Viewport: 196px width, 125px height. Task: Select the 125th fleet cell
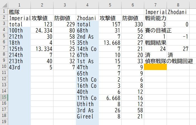(x=19, y=49)
